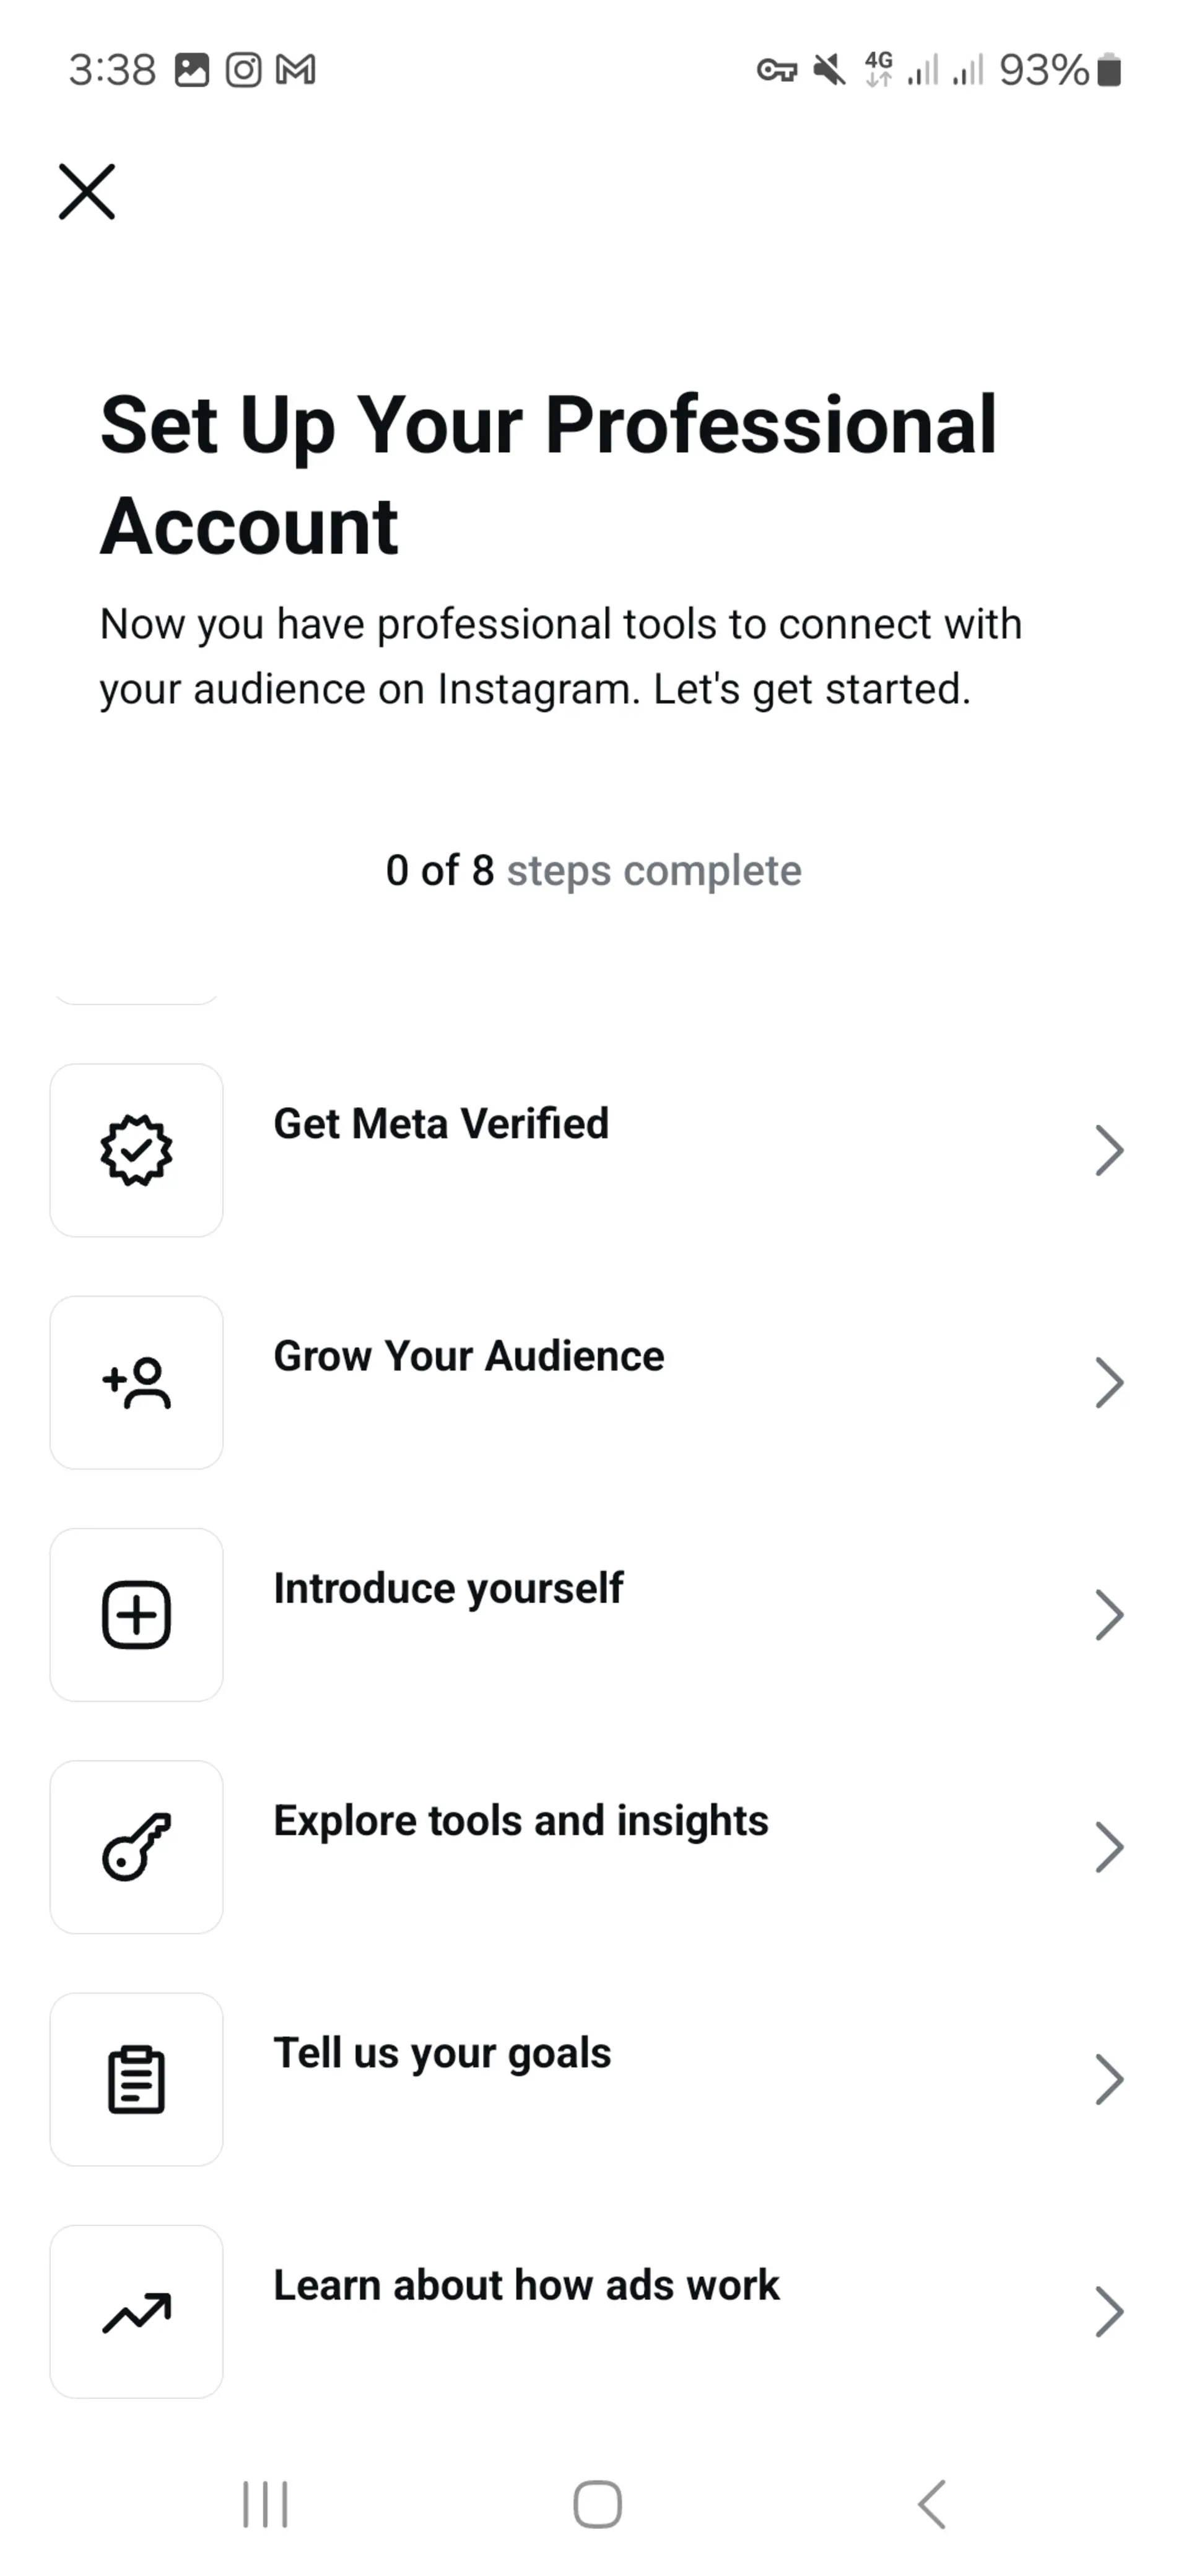Open Instagram notification icon in status bar
This screenshot has height=2576, width=1189.
pos(243,70)
